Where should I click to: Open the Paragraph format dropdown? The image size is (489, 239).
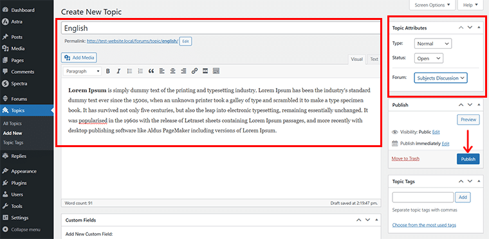pos(82,71)
